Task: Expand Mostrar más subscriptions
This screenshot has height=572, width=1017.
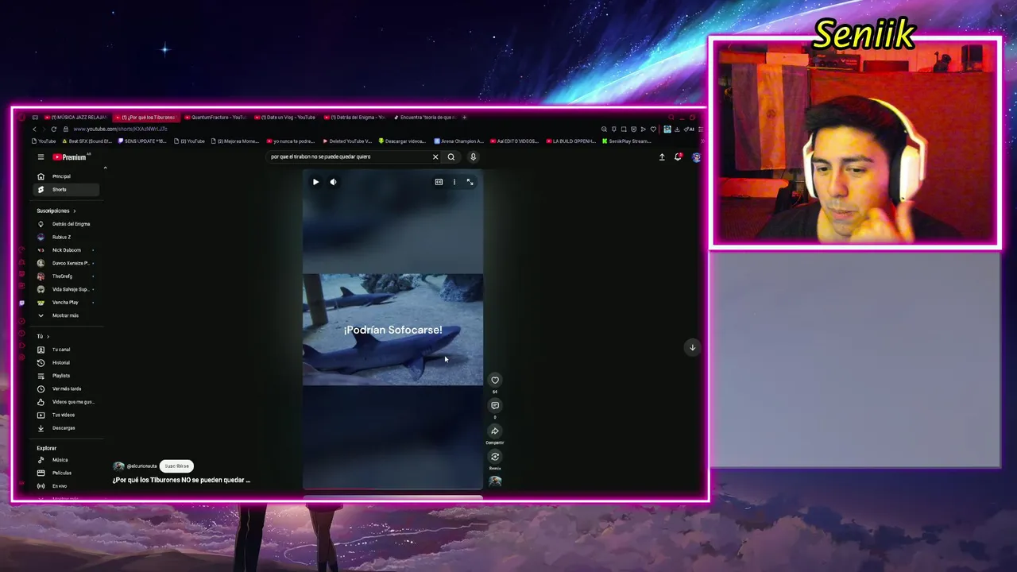Action: pyautogui.click(x=67, y=315)
